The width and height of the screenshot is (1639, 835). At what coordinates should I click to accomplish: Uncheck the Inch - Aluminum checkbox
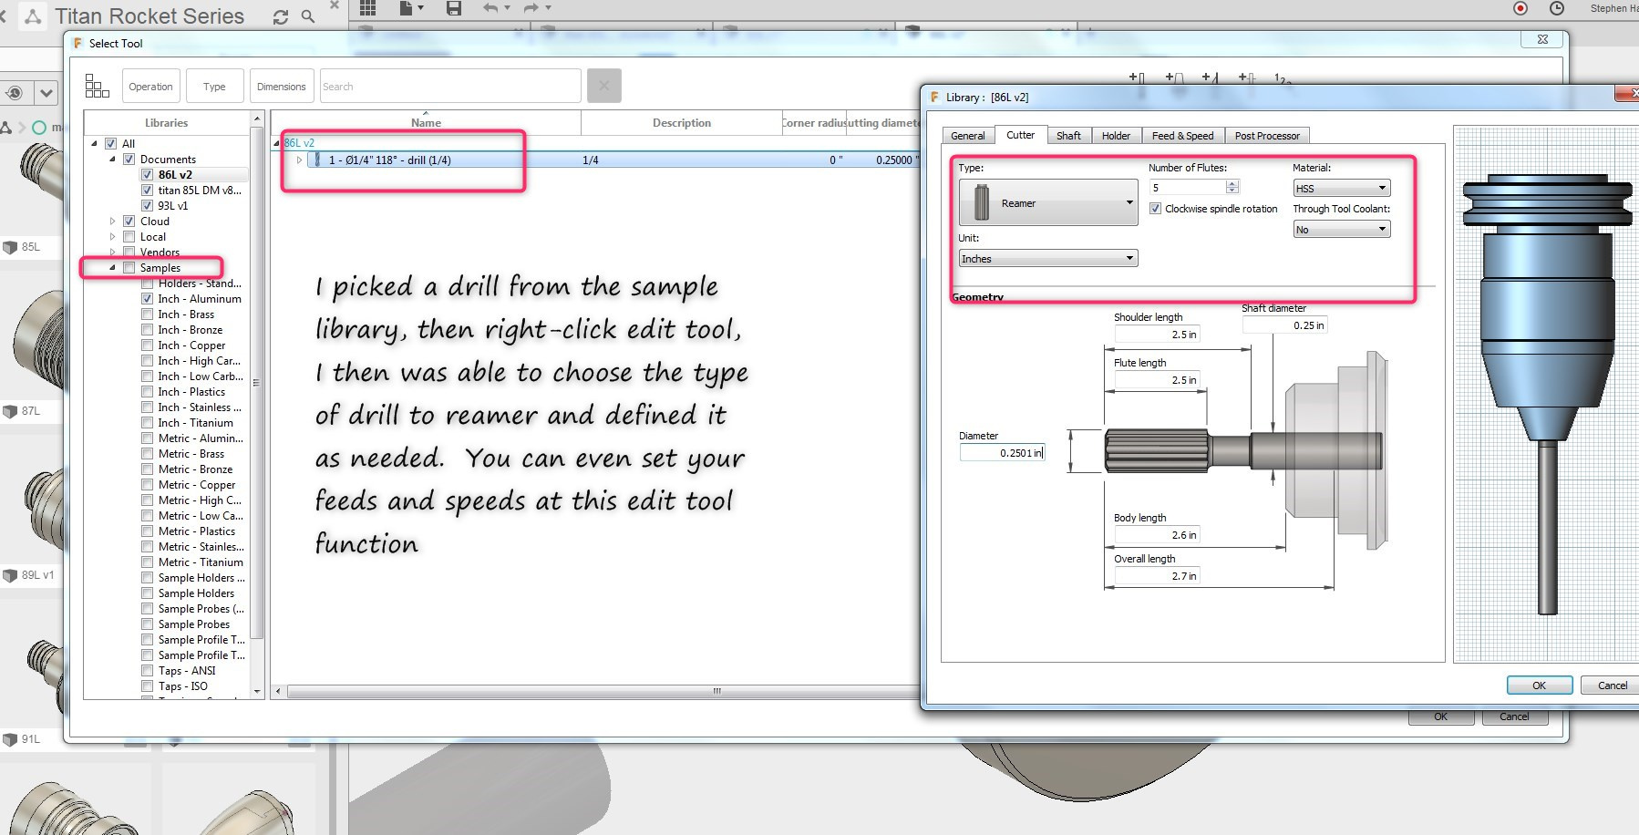[x=147, y=299]
